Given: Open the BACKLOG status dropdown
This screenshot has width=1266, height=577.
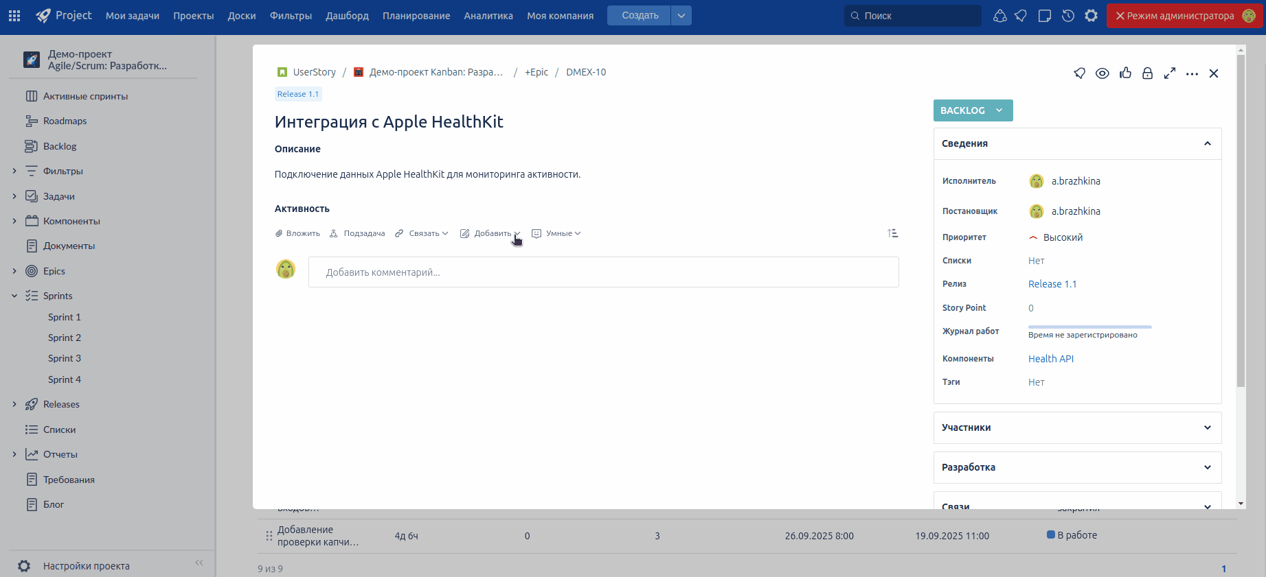Looking at the screenshot, I should [x=973, y=110].
